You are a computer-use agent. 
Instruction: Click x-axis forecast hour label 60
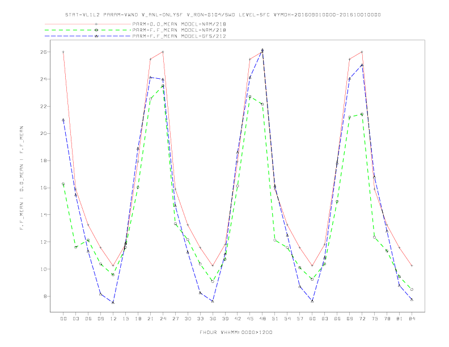coord(312,319)
